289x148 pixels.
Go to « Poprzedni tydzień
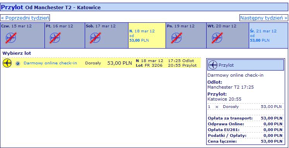coord(25,18)
